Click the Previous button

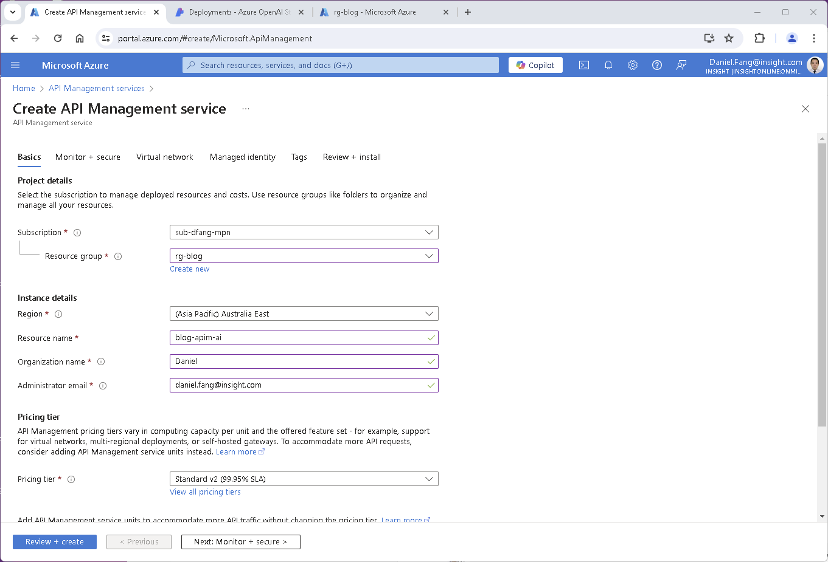[139, 542]
